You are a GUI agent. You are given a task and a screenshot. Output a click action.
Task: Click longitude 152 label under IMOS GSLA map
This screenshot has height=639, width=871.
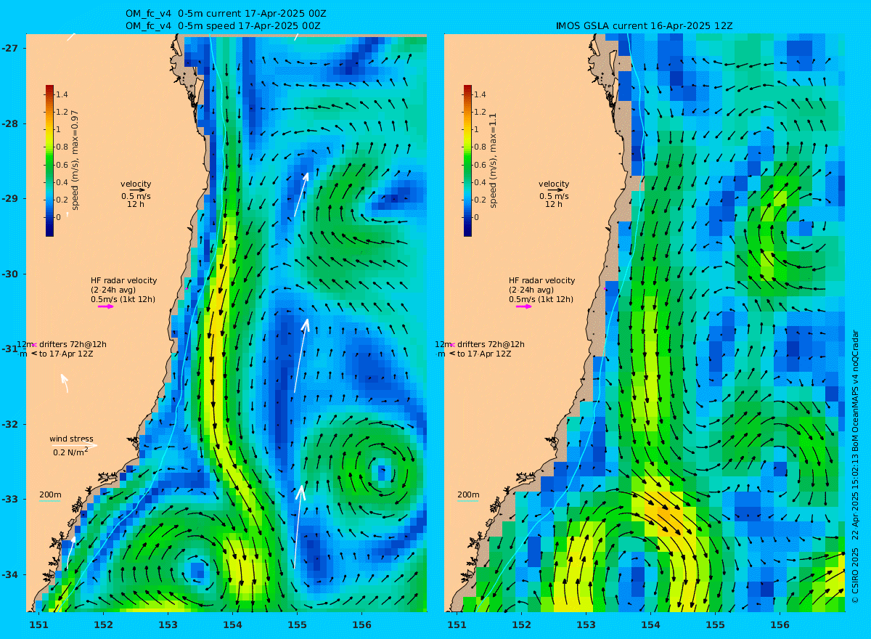tap(521, 624)
